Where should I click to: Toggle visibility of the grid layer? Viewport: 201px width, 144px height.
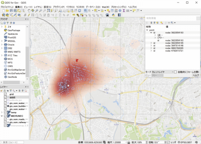[x=5, y=94]
